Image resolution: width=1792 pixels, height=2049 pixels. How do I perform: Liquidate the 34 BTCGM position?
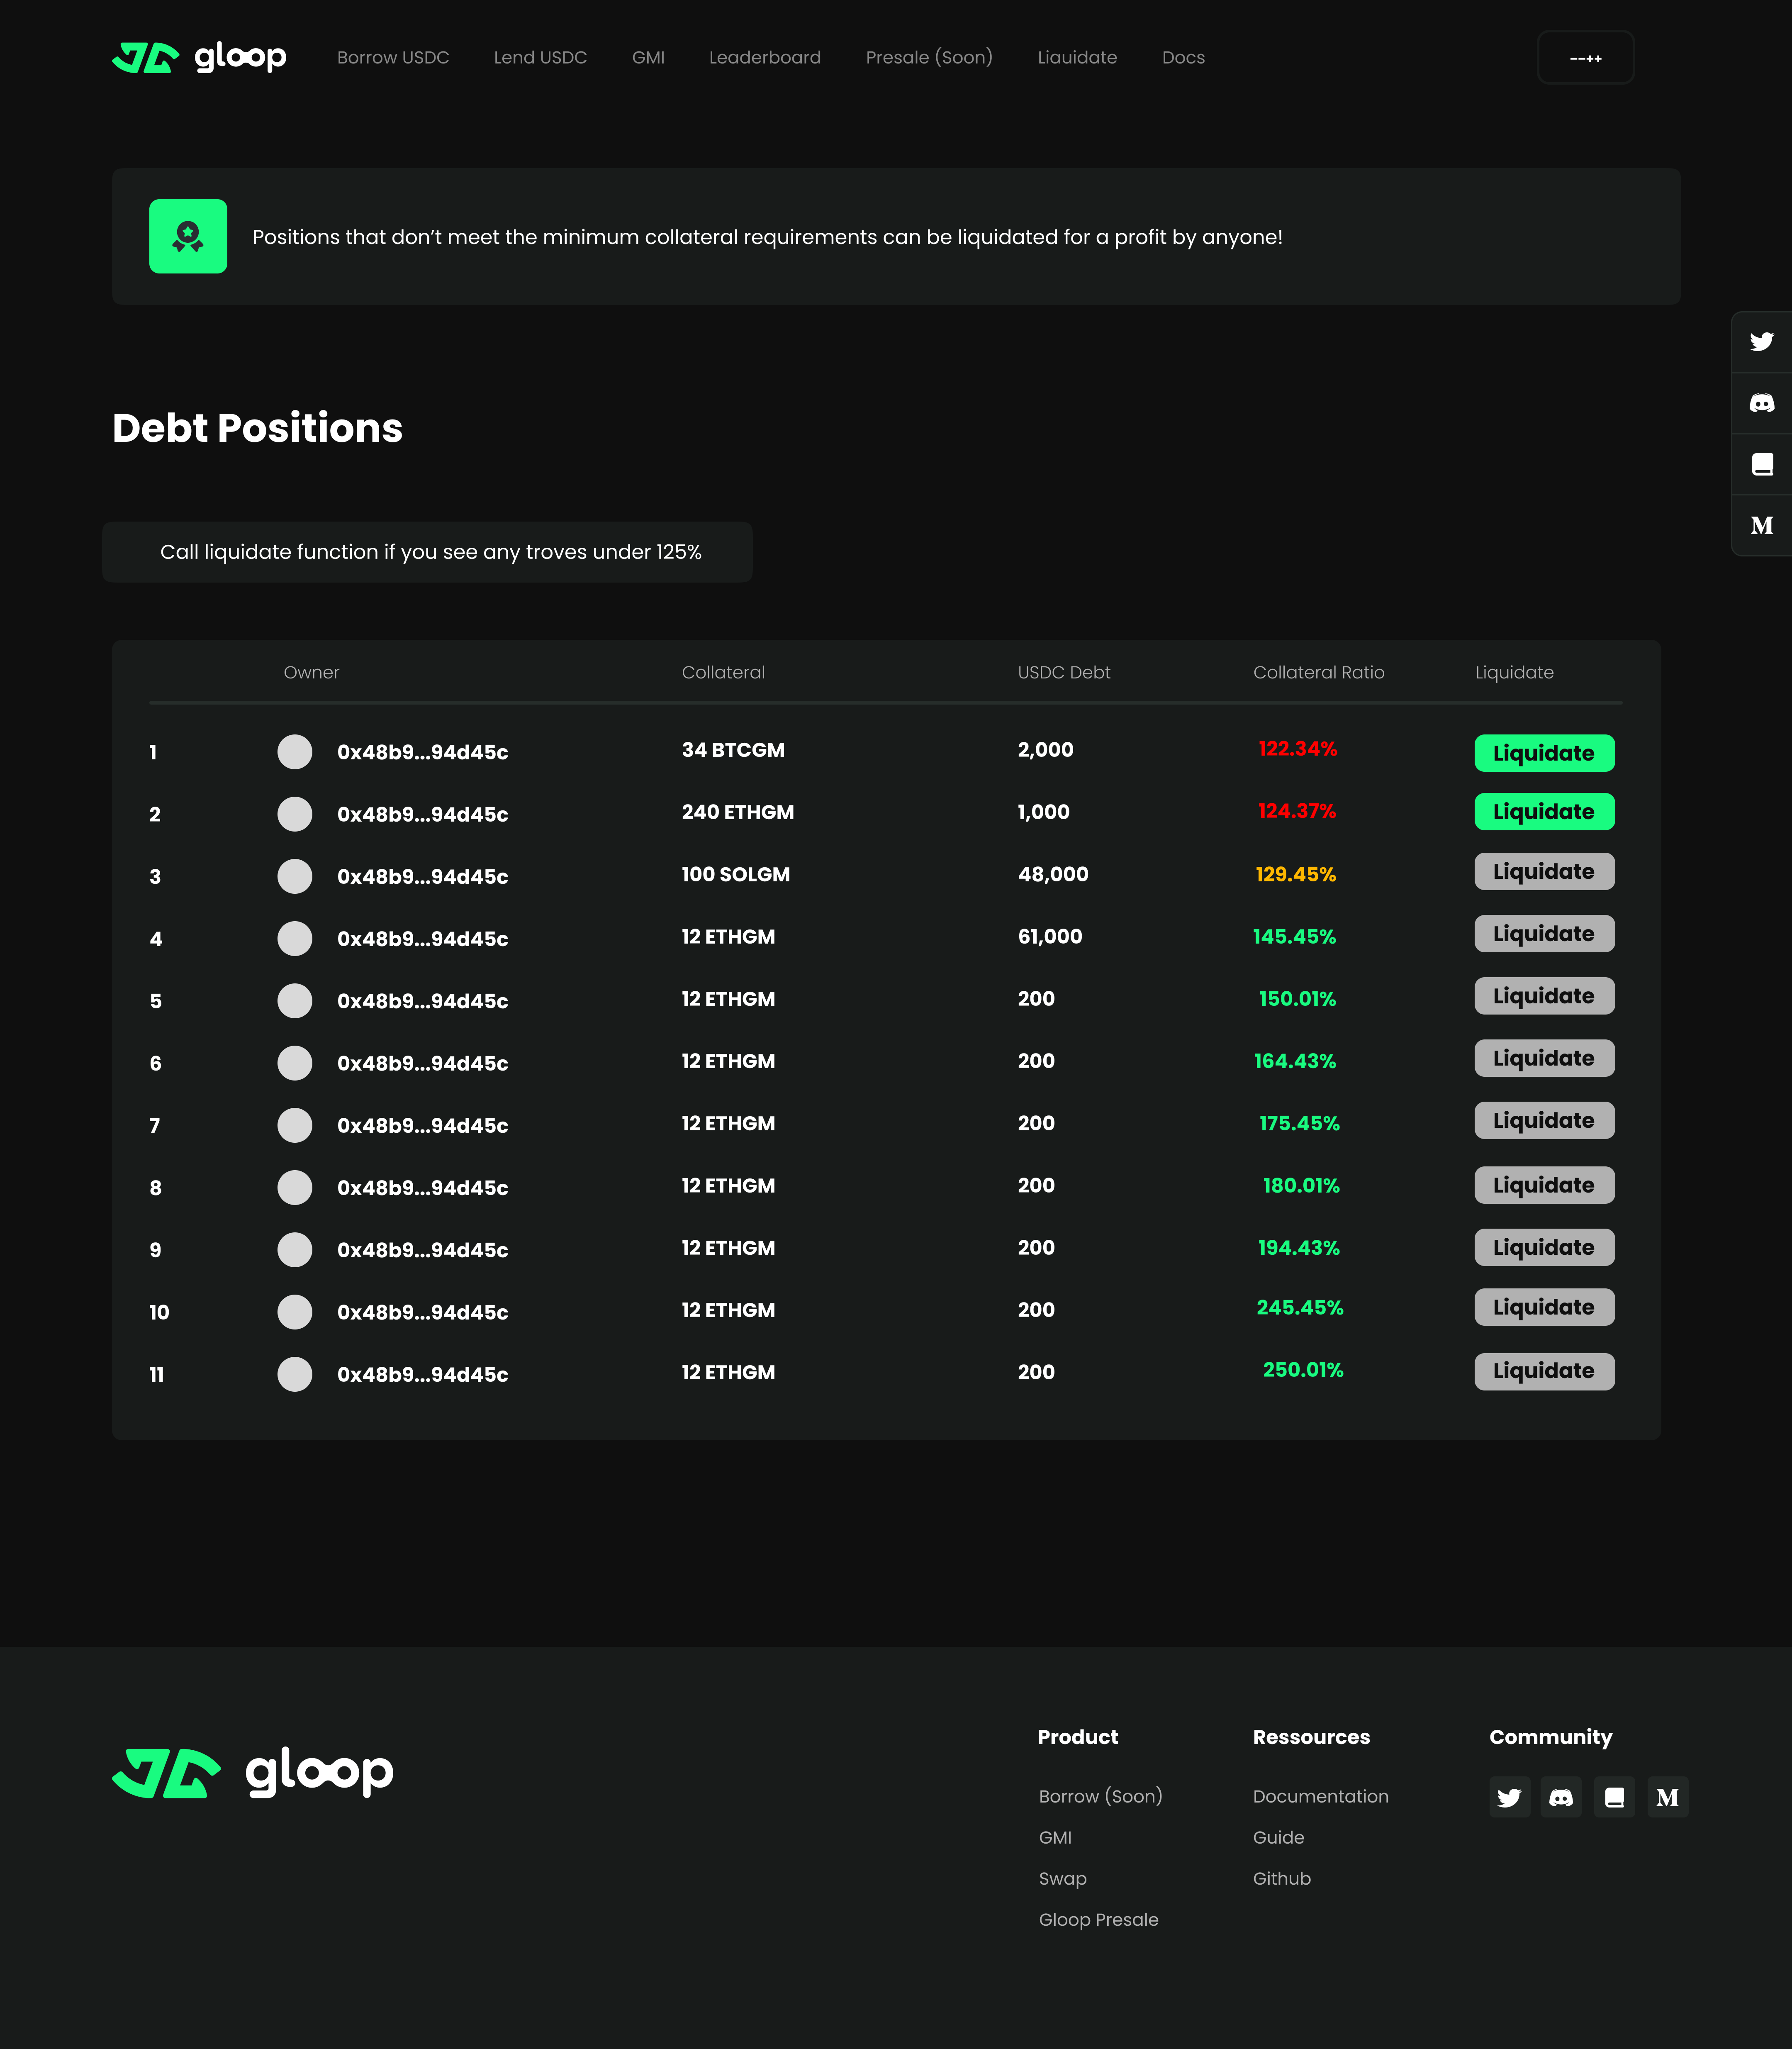(x=1544, y=752)
